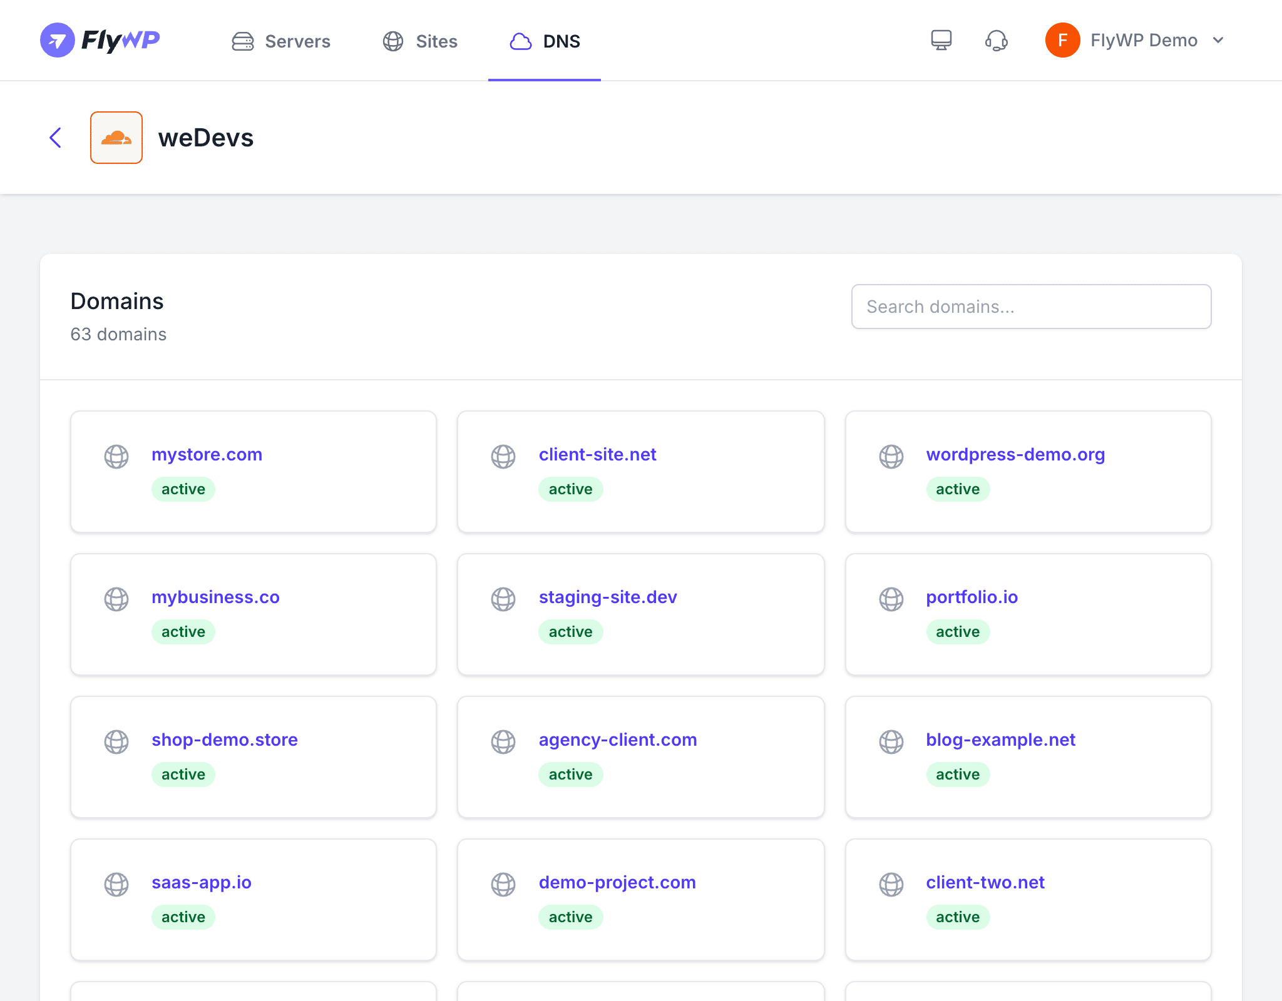Click the monitor icon in header
Viewport: 1282px width, 1001px height.
point(941,41)
